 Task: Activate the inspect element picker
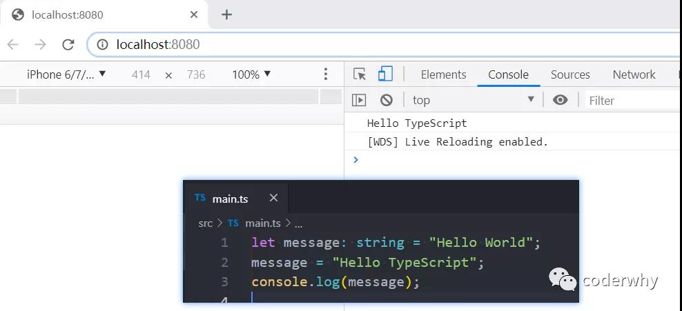point(360,74)
